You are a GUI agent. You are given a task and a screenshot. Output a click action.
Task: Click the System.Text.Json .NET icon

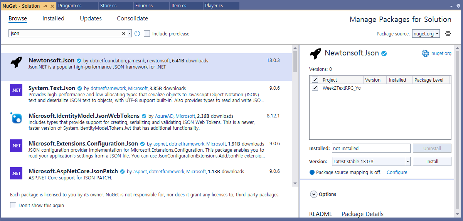coord(16,90)
